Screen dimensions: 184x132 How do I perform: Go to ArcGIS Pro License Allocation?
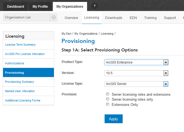[25, 54]
